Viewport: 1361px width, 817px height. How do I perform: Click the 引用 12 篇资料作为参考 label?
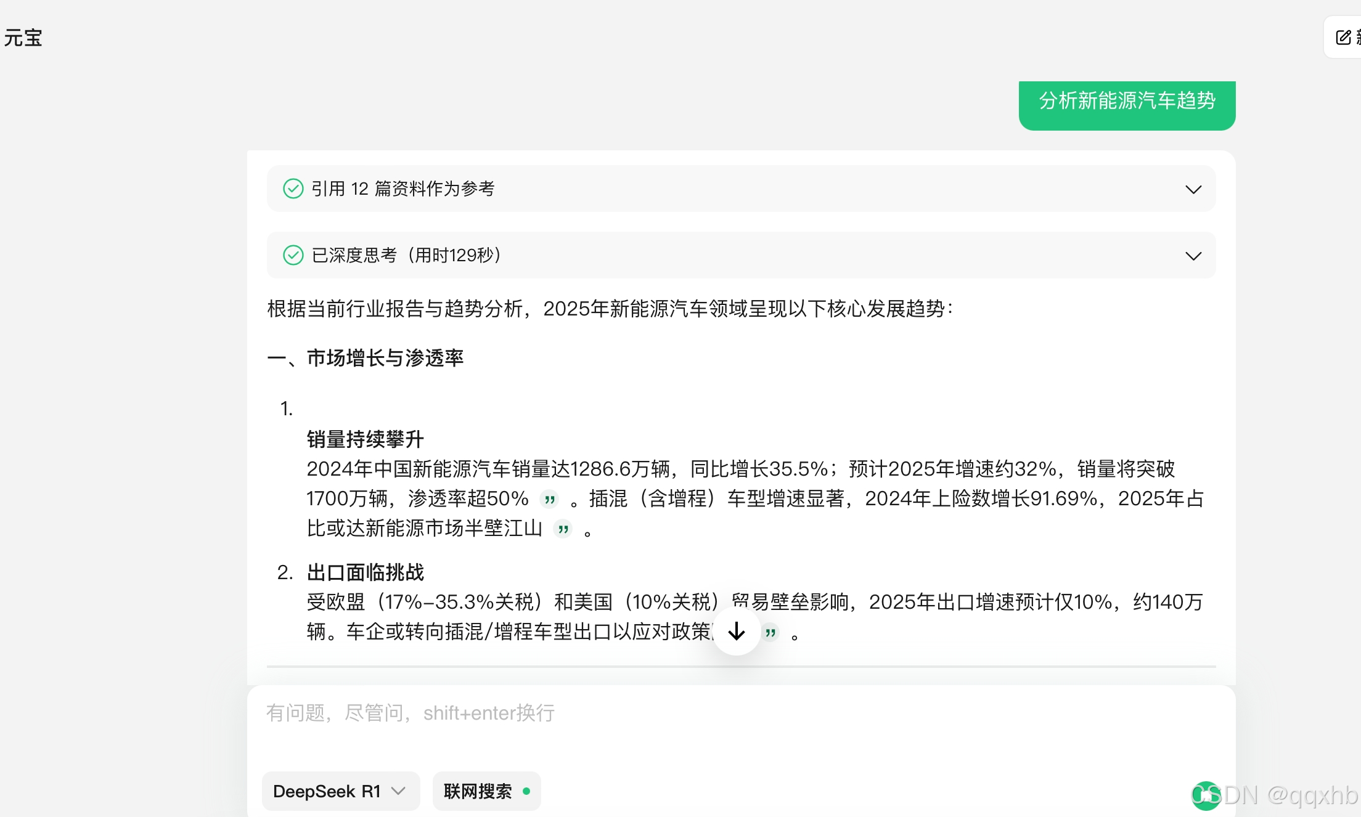tap(403, 189)
